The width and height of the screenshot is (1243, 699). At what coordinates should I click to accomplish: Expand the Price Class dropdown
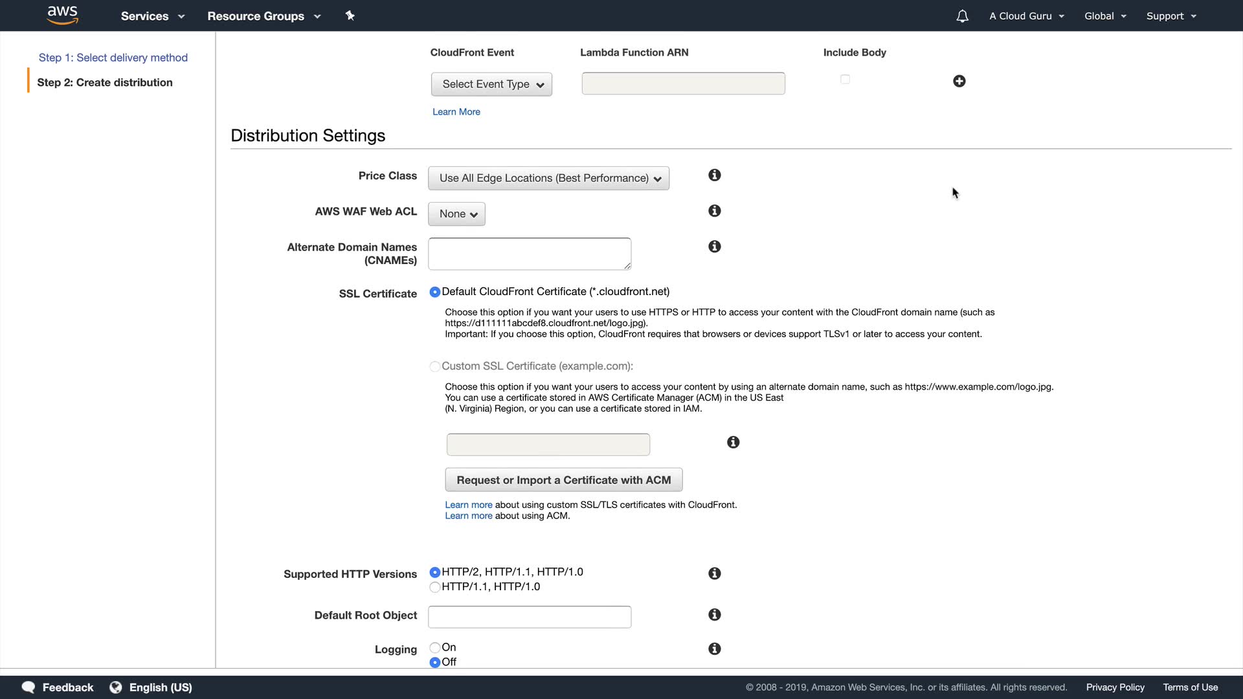[548, 179]
